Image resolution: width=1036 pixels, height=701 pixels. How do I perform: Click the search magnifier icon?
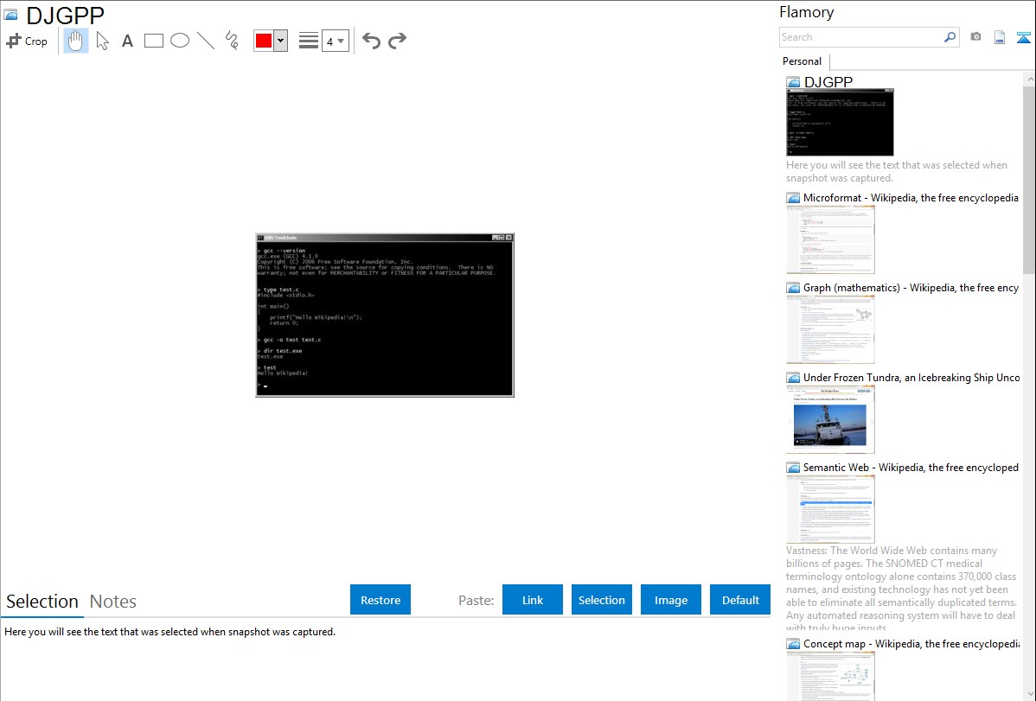(950, 37)
